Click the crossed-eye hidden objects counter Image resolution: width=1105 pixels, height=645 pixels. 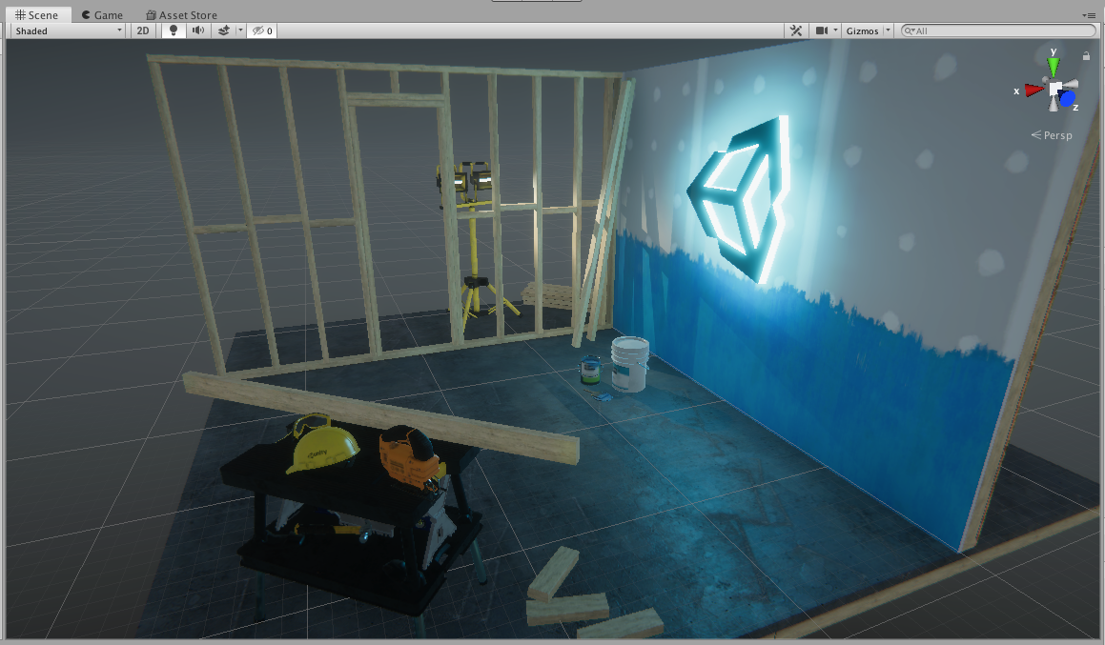point(263,30)
